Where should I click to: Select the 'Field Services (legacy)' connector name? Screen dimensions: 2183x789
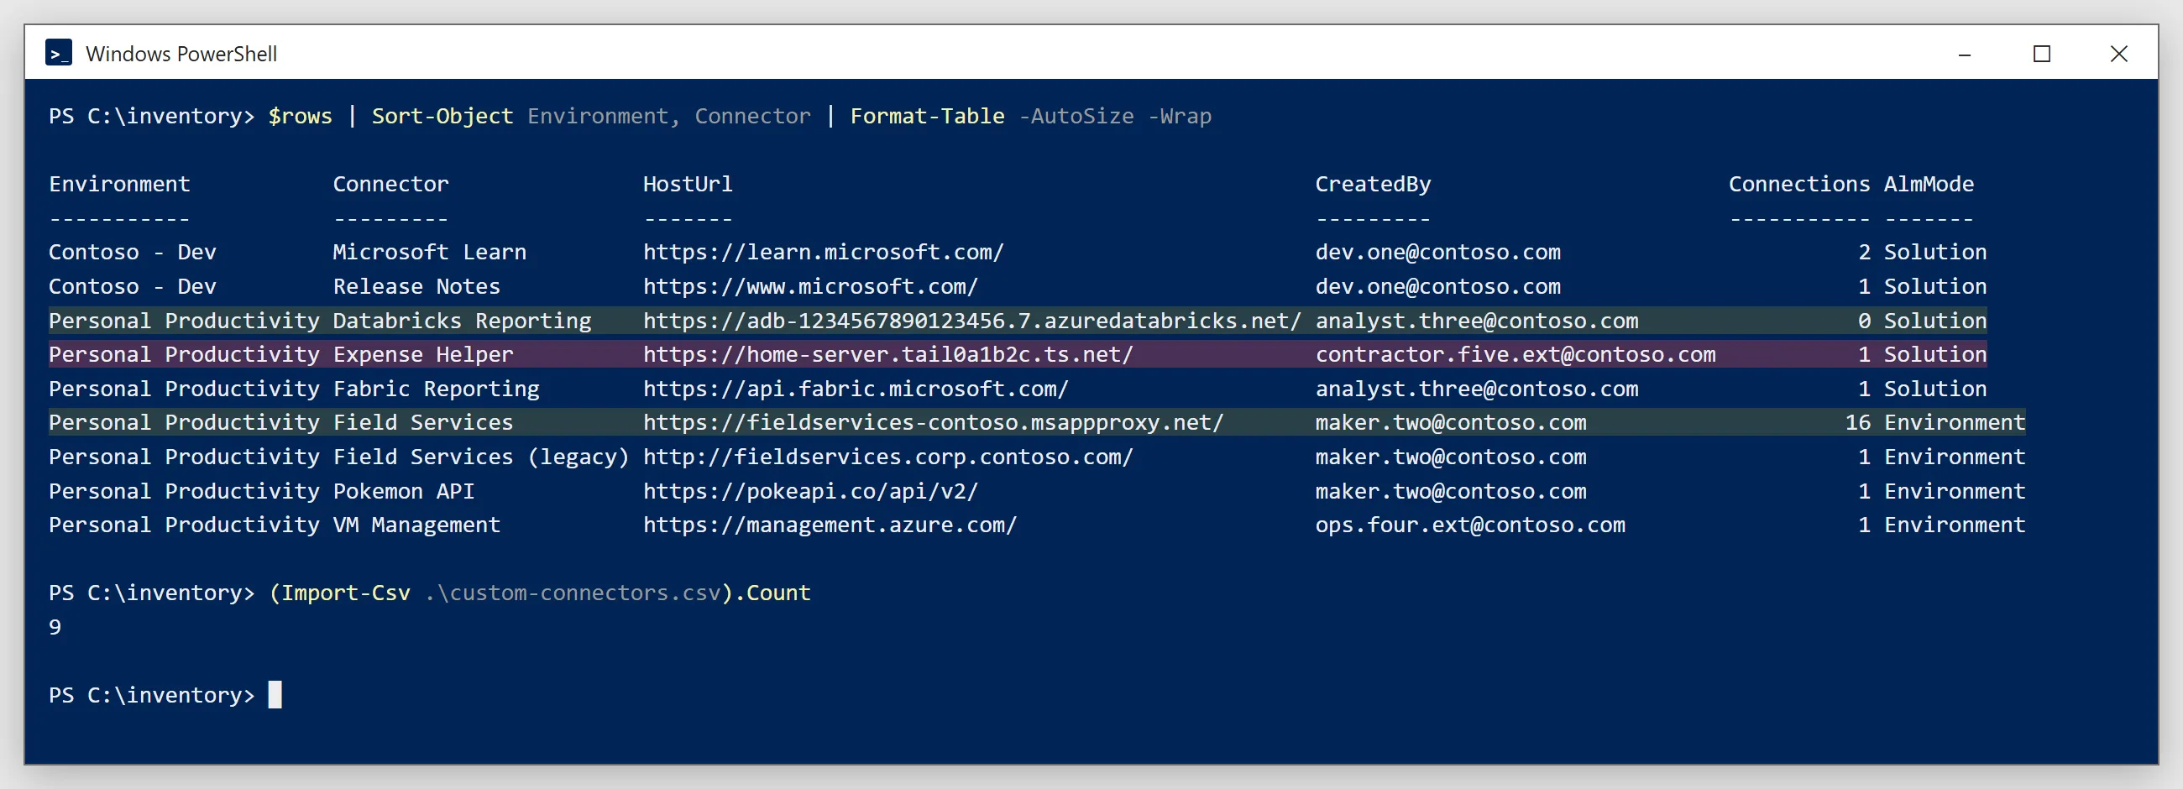[481, 457]
